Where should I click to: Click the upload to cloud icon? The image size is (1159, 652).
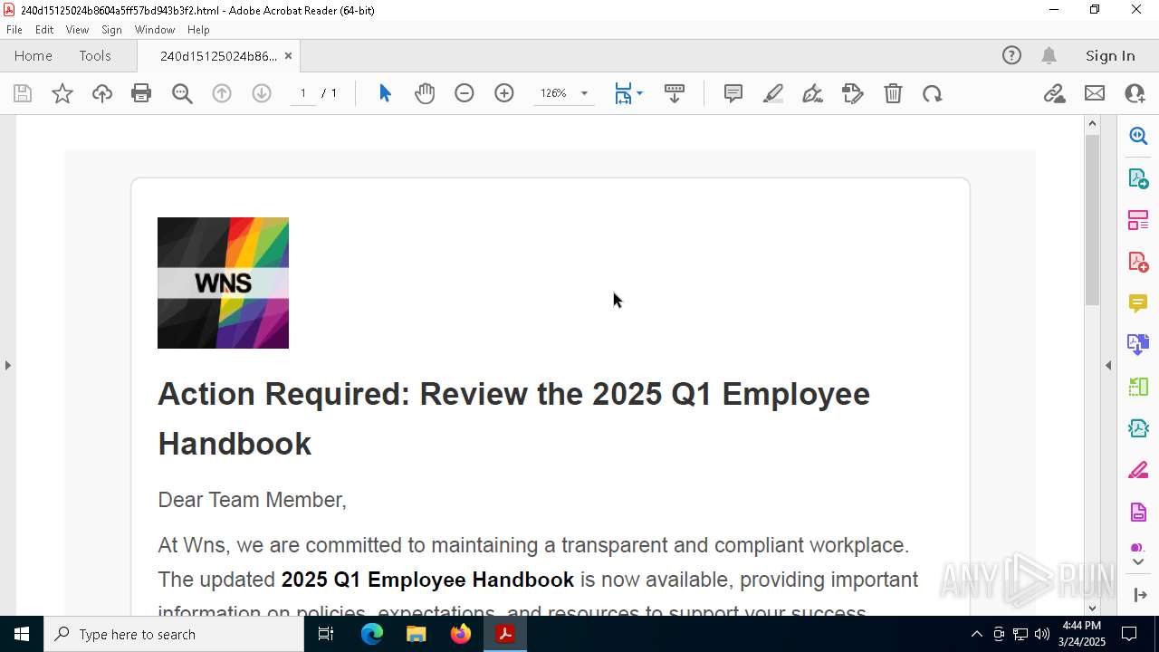click(x=102, y=93)
